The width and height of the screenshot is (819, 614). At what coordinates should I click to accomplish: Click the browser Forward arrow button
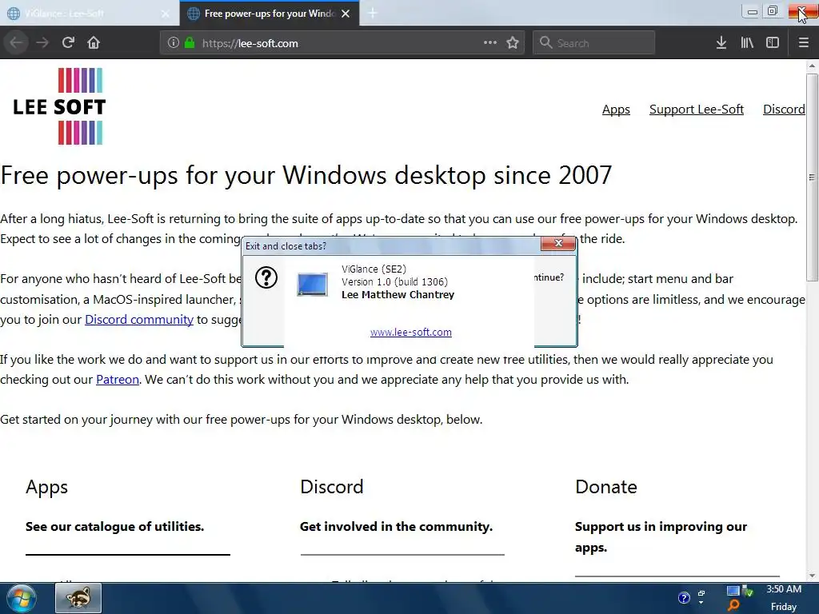(42, 43)
